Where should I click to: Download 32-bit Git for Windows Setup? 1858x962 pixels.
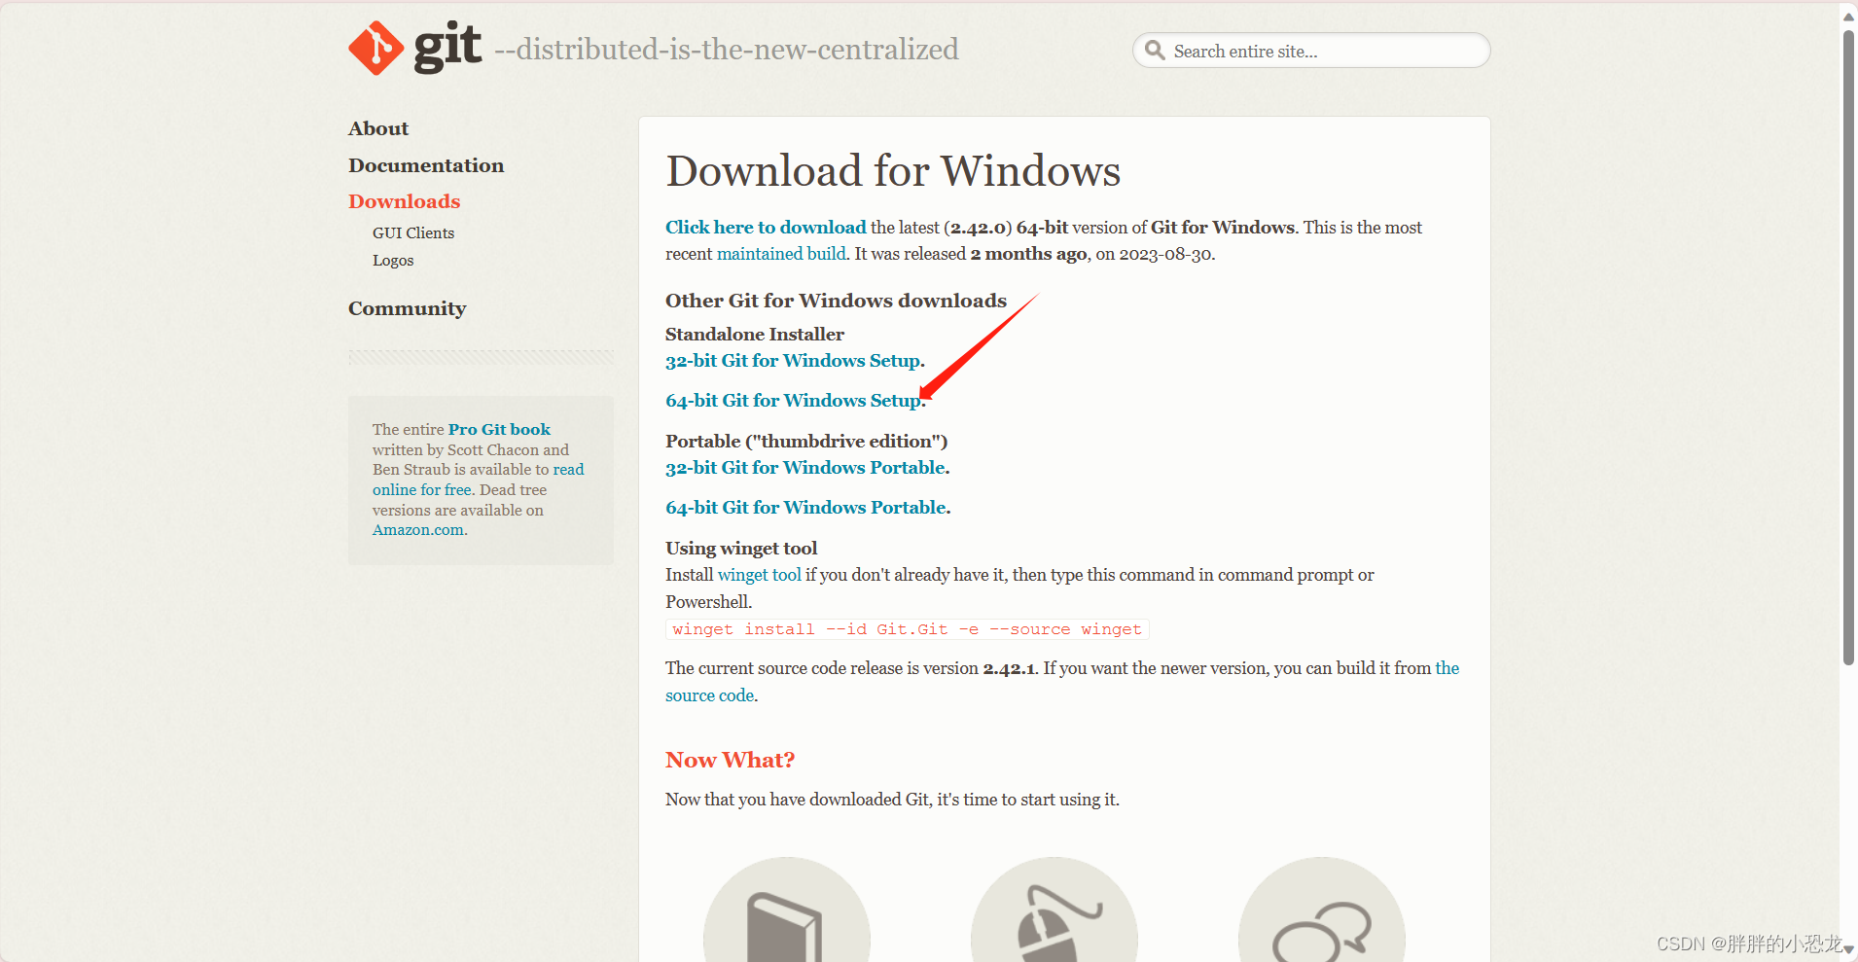click(793, 361)
